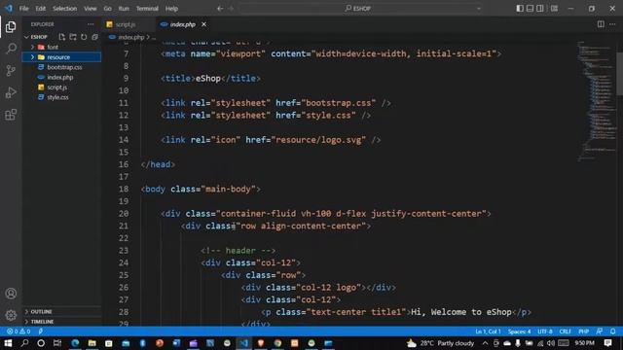The height and width of the screenshot is (350, 623).
Task: Toggle primary side bar visibility
Action: [x=520, y=9]
